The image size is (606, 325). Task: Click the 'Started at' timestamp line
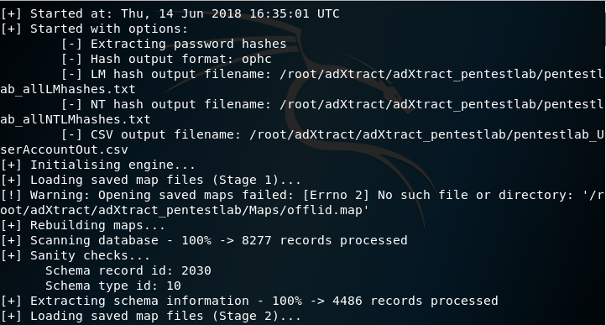pyautogui.click(x=170, y=14)
